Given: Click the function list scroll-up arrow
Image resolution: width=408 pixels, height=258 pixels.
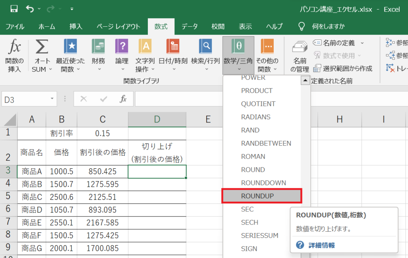Looking at the screenshot, I should (306, 80).
